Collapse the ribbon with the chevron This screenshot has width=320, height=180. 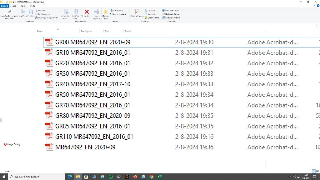click(x=314, y=6)
